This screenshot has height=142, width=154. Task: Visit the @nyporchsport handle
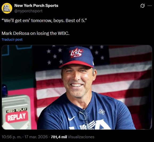click(x=28, y=11)
